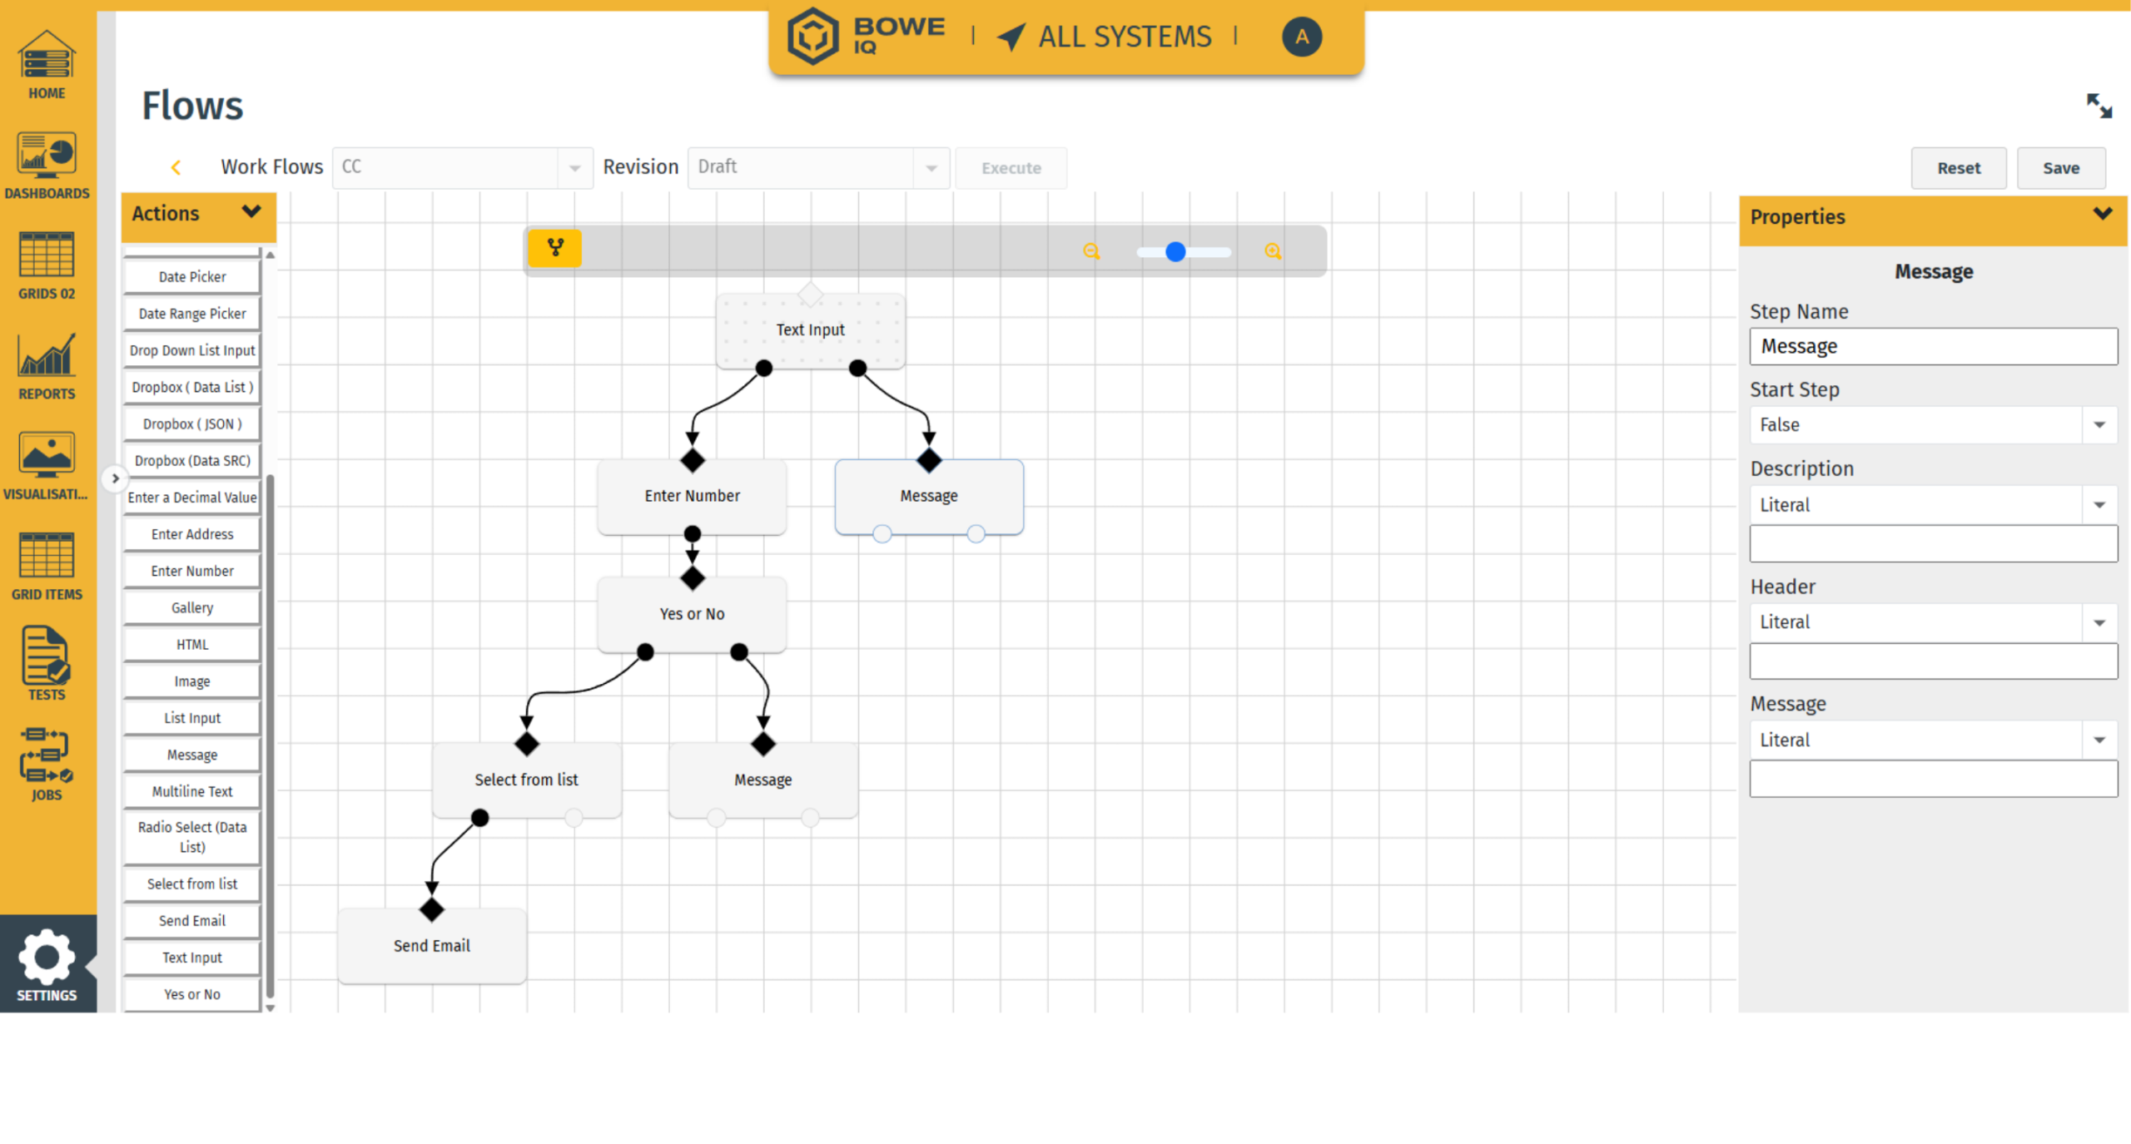The image size is (2131, 1144).
Task: Adjust the zoom slider on the canvas toolbar
Action: point(1176,250)
